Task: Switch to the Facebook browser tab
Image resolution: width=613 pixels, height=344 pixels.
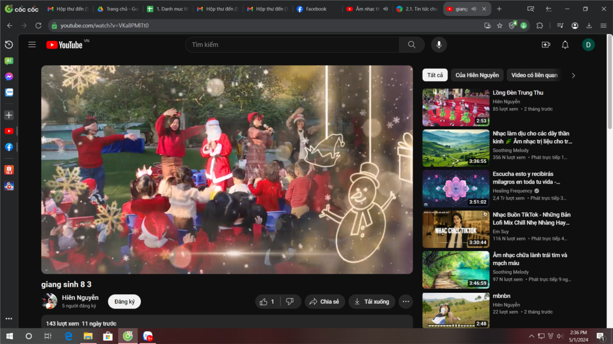Action: tap(315, 9)
